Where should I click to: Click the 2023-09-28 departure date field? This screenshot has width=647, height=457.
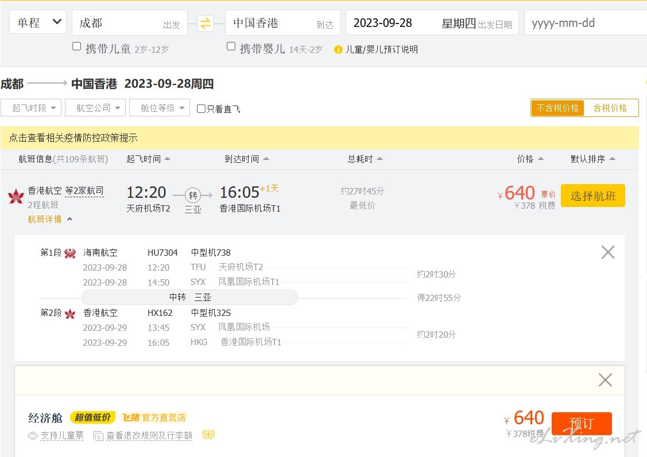(432, 23)
